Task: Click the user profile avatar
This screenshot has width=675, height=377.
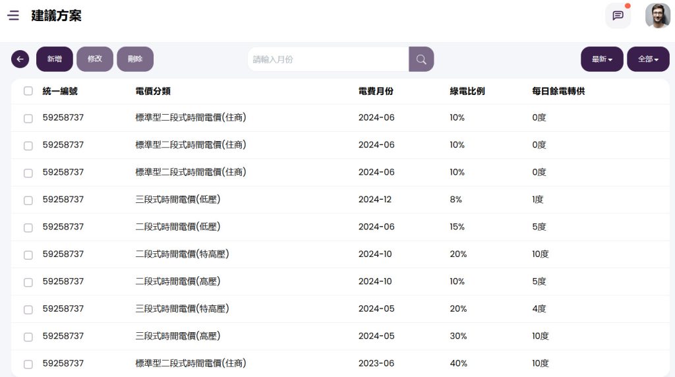Action: point(657,16)
